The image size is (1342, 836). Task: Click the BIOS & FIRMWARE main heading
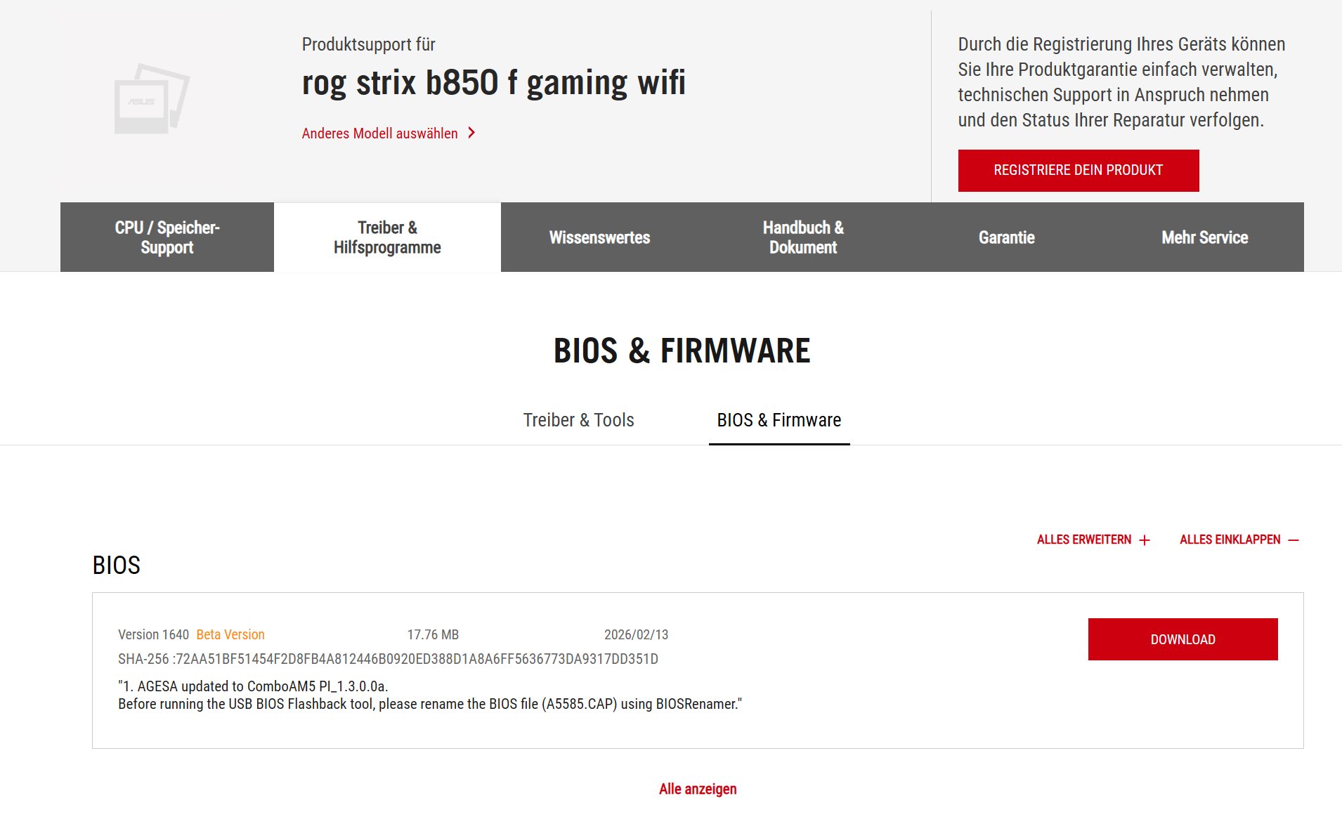click(x=682, y=351)
